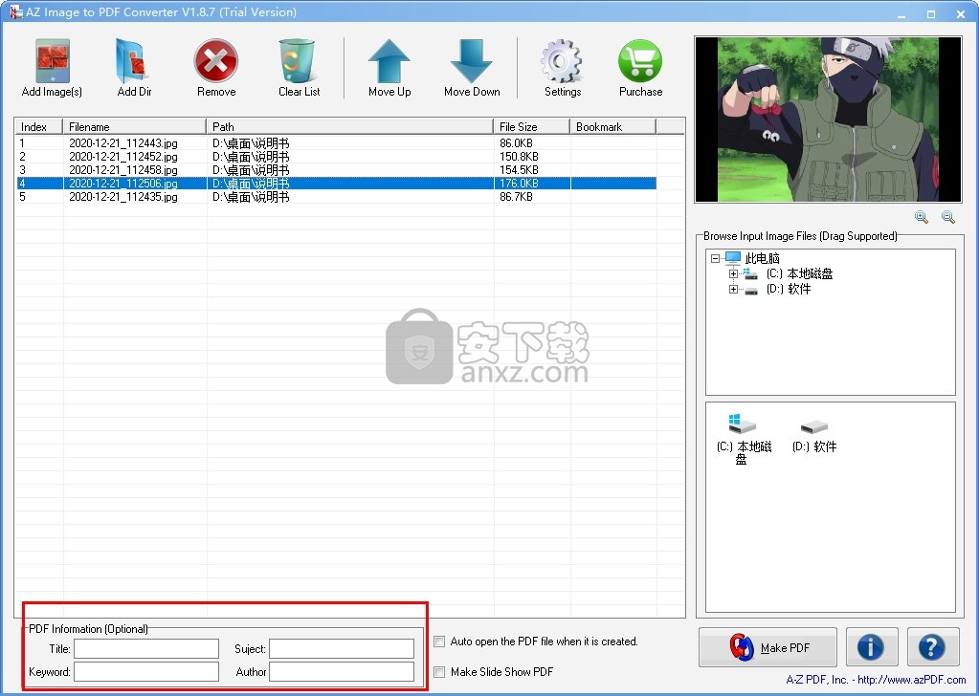Click the File Size column header
The height and width of the screenshot is (696, 979).
[x=531, y=126]
